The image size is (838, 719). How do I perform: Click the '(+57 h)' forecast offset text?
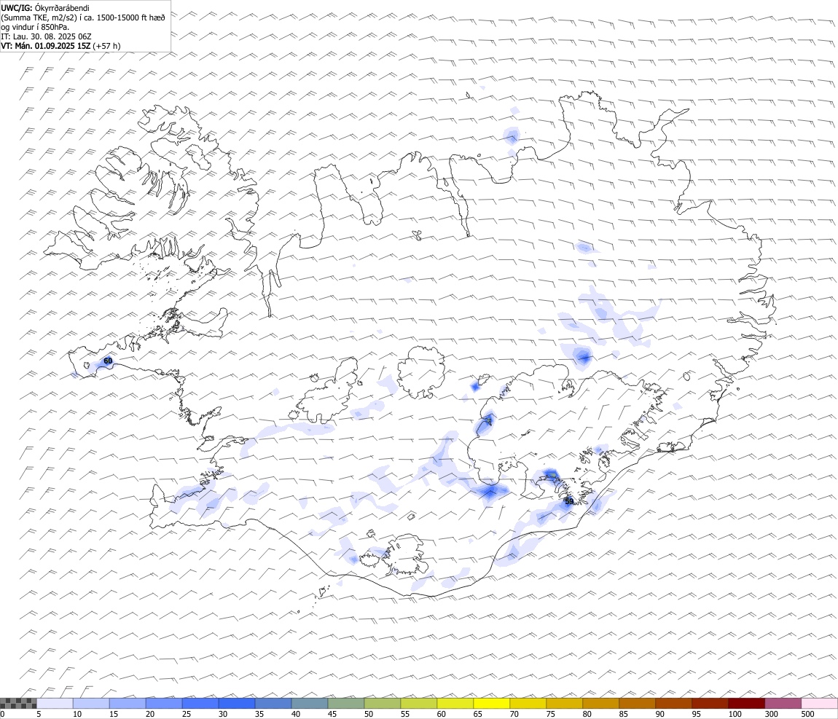click(106, 46)
